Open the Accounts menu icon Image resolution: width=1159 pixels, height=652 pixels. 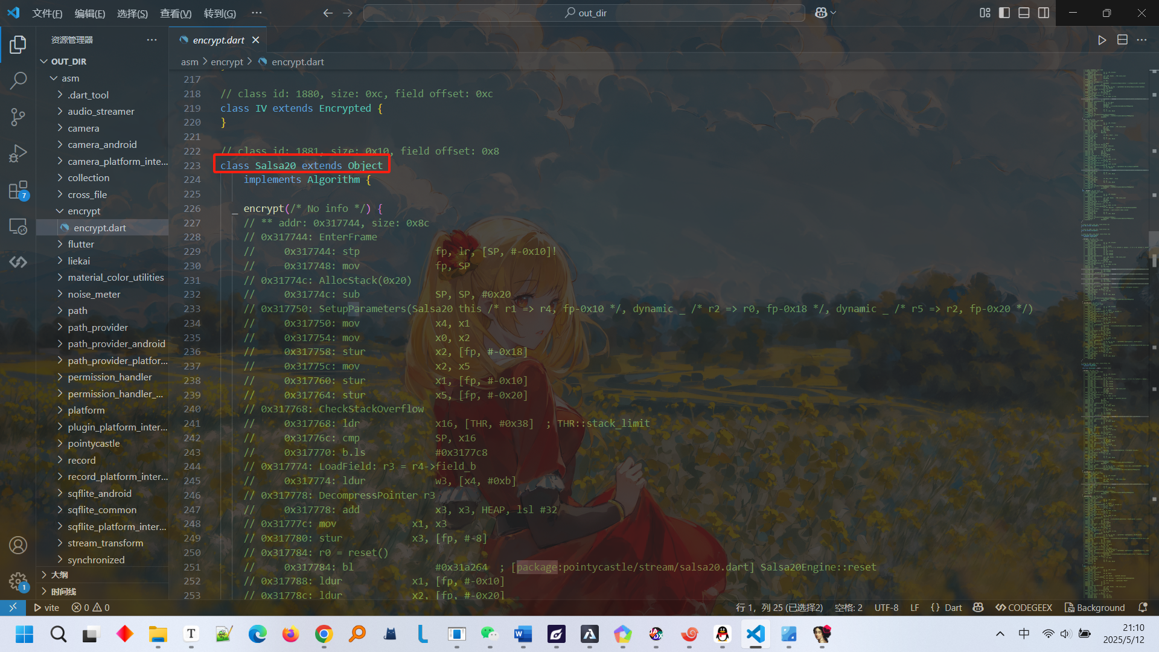pyautogui.click(x=18, y=545)
